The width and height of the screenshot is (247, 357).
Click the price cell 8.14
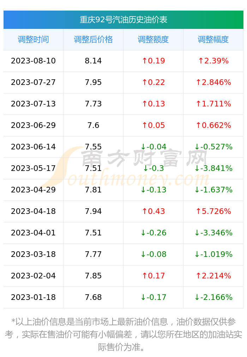pos(94,61)
